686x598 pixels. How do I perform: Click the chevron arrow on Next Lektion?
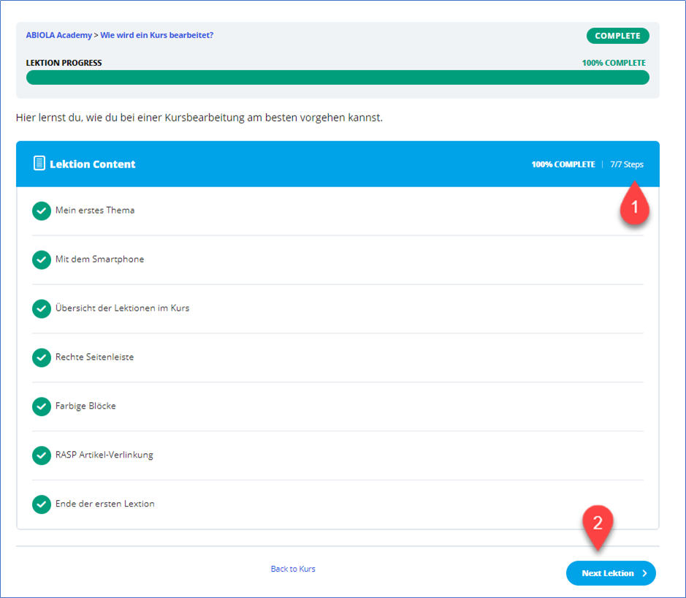pyautogui.click(x=644, y=574)
